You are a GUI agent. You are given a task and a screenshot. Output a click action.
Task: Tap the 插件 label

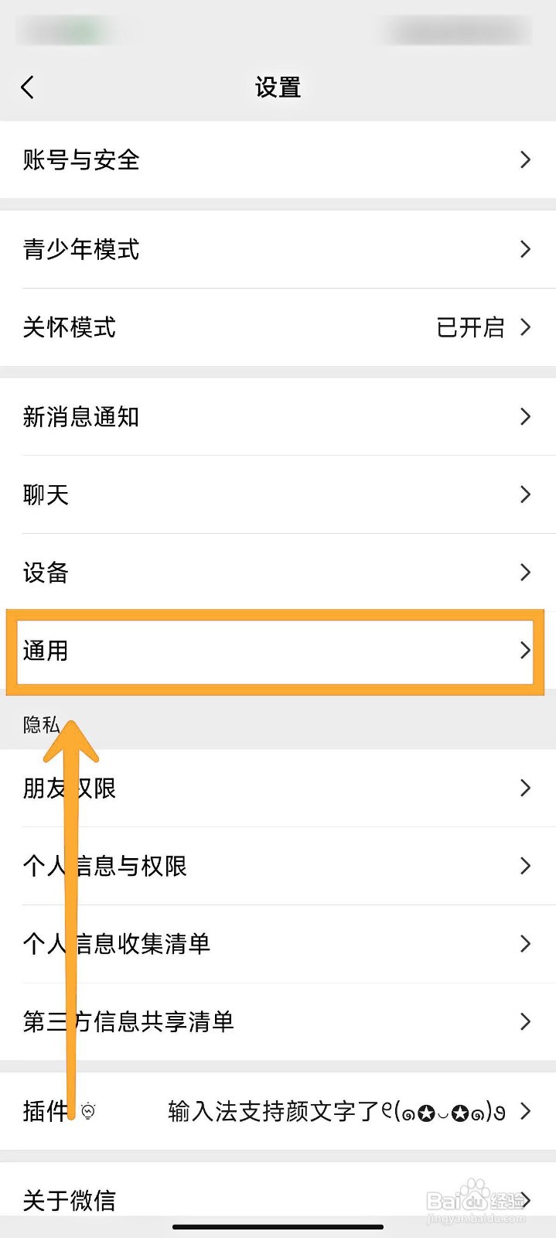pos(45,1112)
